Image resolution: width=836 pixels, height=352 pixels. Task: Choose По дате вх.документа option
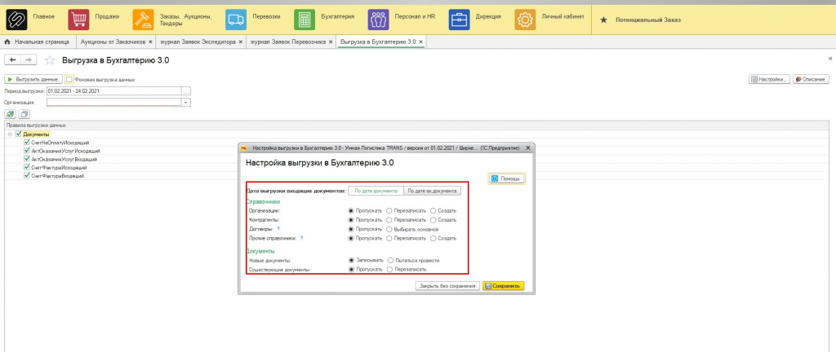433,191
